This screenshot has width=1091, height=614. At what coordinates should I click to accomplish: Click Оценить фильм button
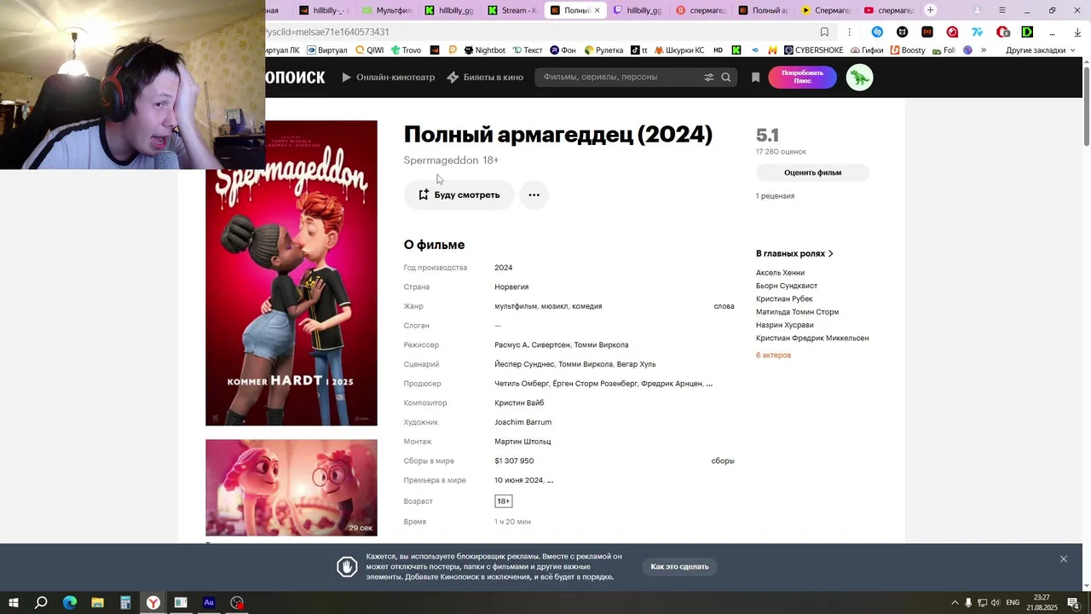coord(812,172)
